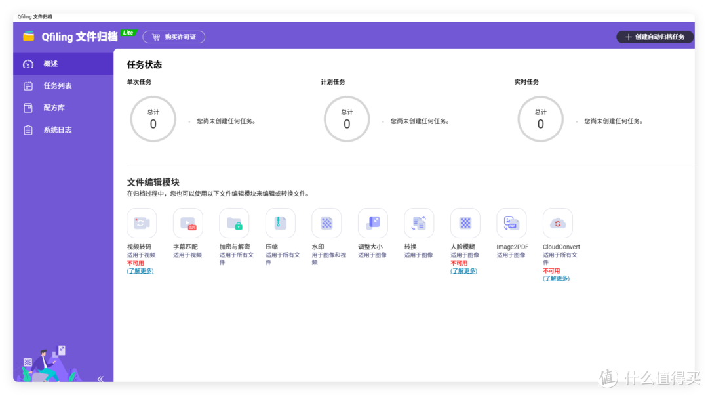This screenshot has height=395, width=708.
Task: Click the CloudConvert module icon
Action: click(x=558, y=223)
